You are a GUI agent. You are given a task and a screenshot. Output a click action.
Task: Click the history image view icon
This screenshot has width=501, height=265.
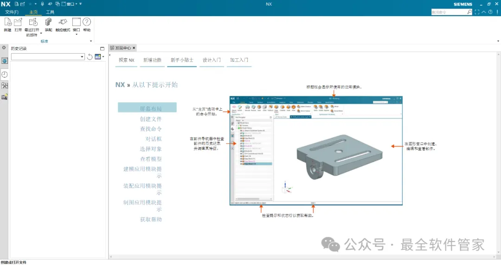(98, 57)
